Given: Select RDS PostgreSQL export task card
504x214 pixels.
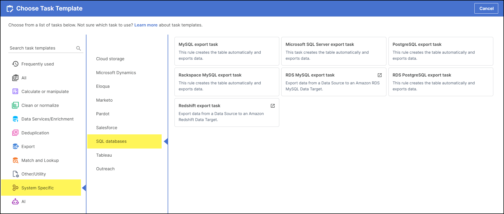Looking at the screenshot, I should tap(441, 82).
